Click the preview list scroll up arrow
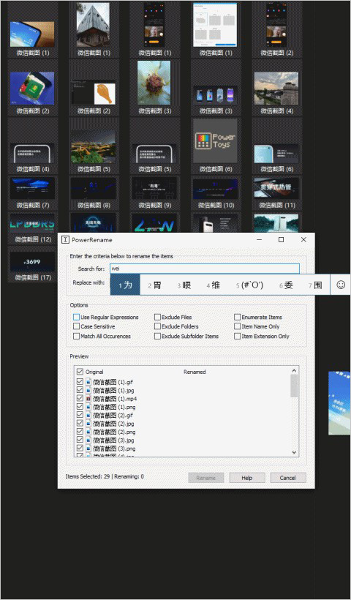Viewport: 351px width, 600px height. point(294,370)
